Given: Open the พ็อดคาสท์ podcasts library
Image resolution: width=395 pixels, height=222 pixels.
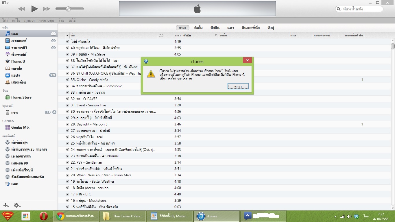Looking at the screenshot, I should [x=19, y=54].
